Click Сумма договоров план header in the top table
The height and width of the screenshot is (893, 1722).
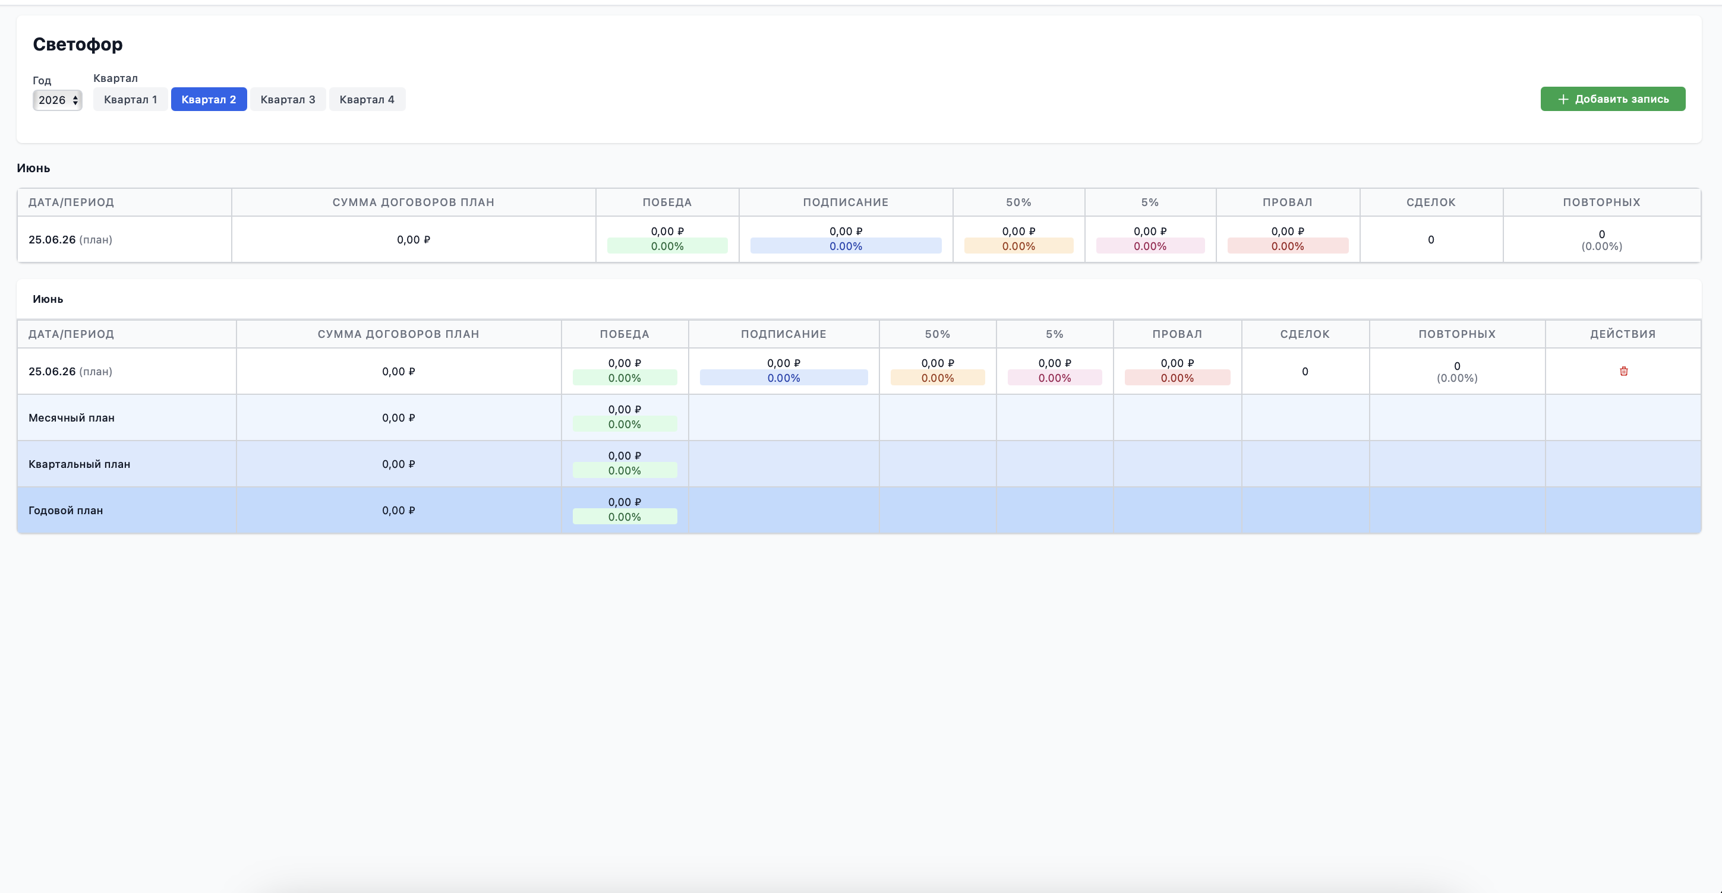(413, 202)
